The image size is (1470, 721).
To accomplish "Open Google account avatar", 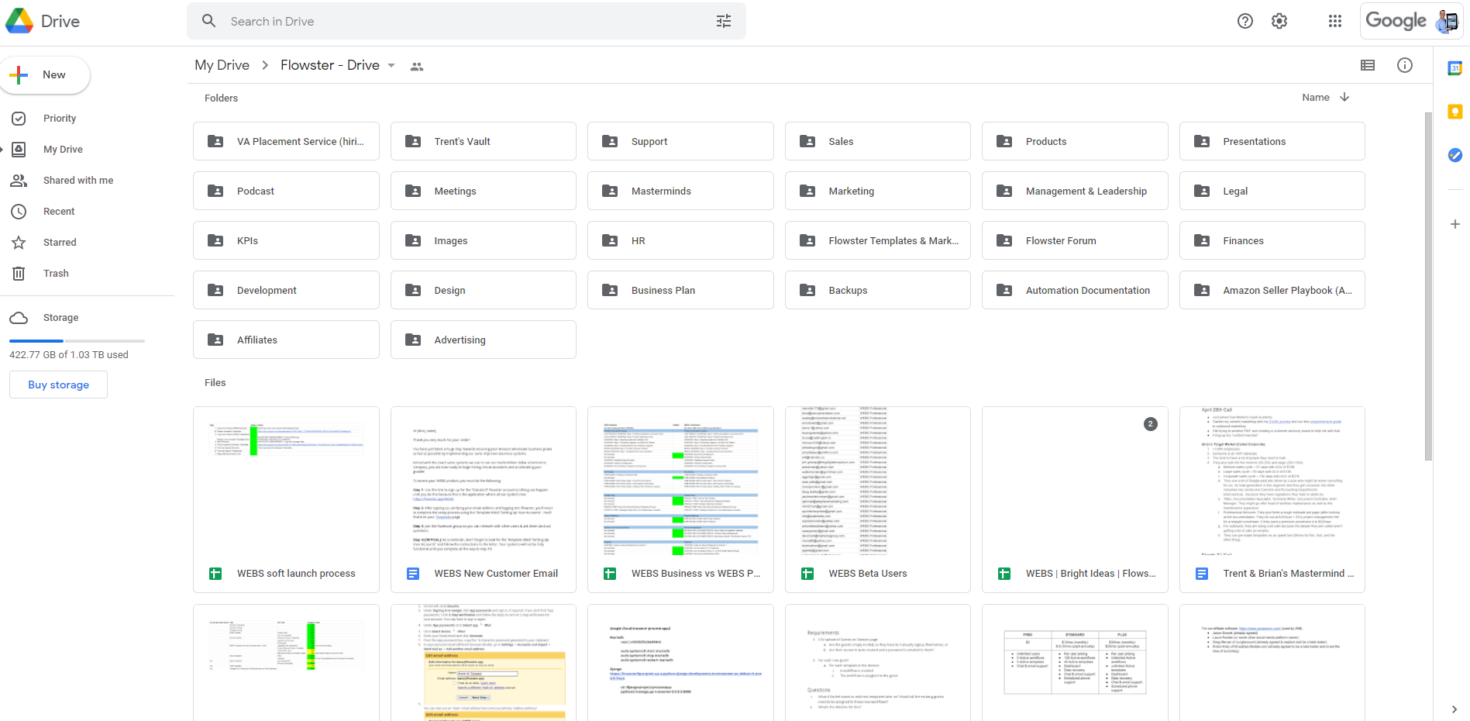I will point(1447,21).
